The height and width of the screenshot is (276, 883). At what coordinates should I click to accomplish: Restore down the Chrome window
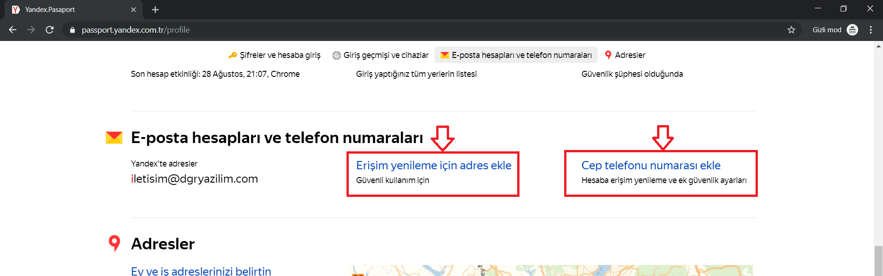pyautogui.click(x=843, y=8)
